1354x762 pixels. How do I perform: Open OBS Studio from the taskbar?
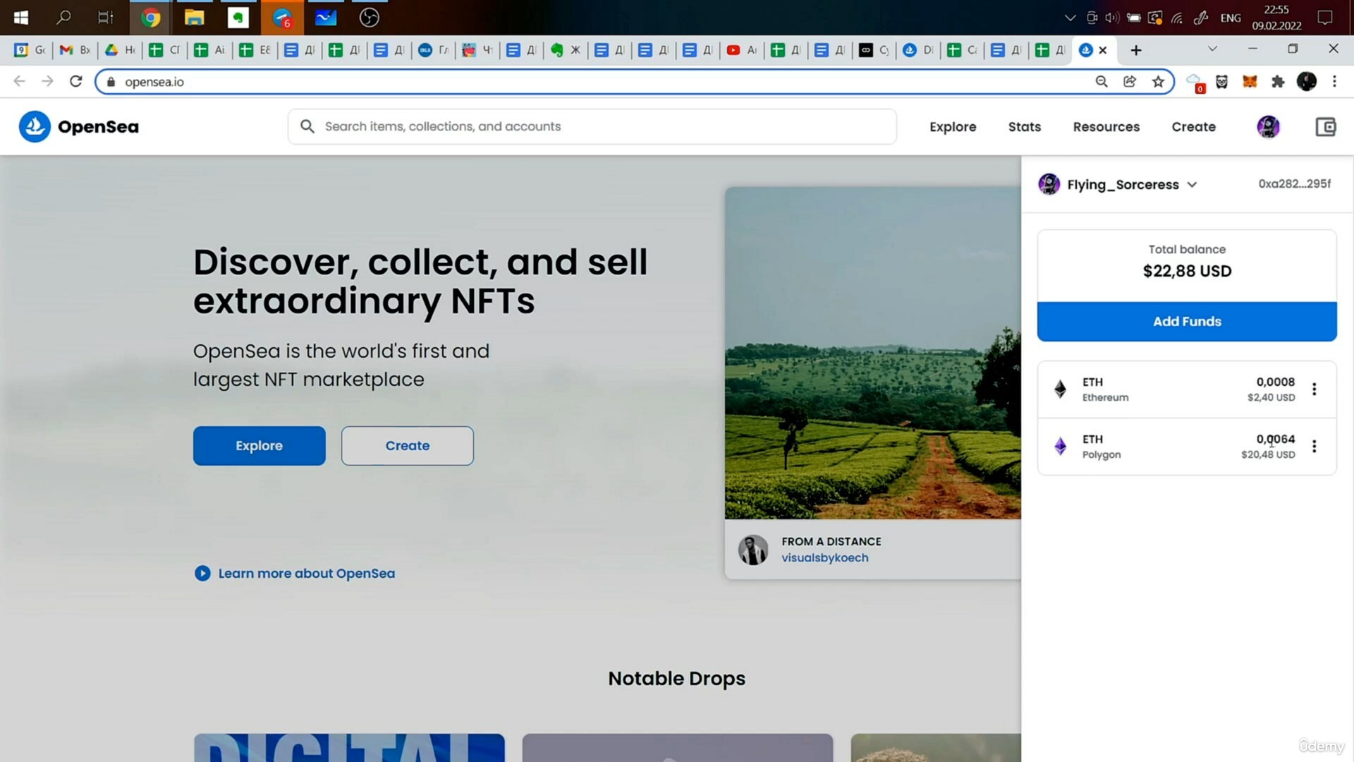click(x=369, y=18)
